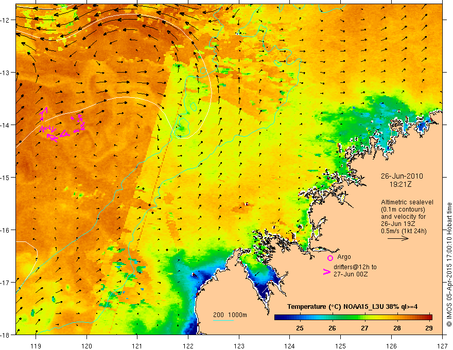453x350 pixels.
Task: Click longitude axis label 127
Action: point(442,346)
